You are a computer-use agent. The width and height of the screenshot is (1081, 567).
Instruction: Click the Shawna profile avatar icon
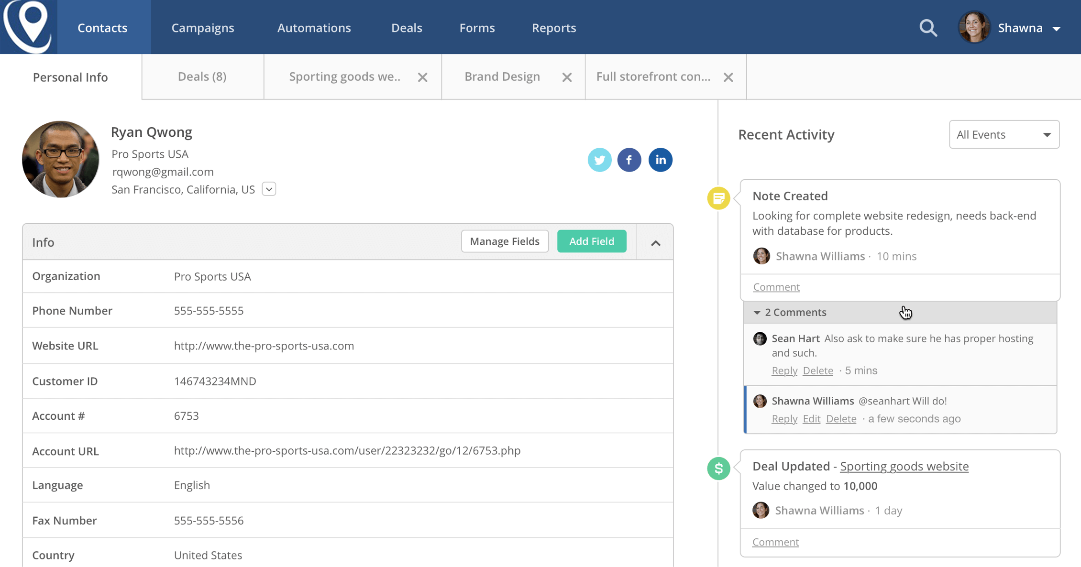tap(974, 28)
